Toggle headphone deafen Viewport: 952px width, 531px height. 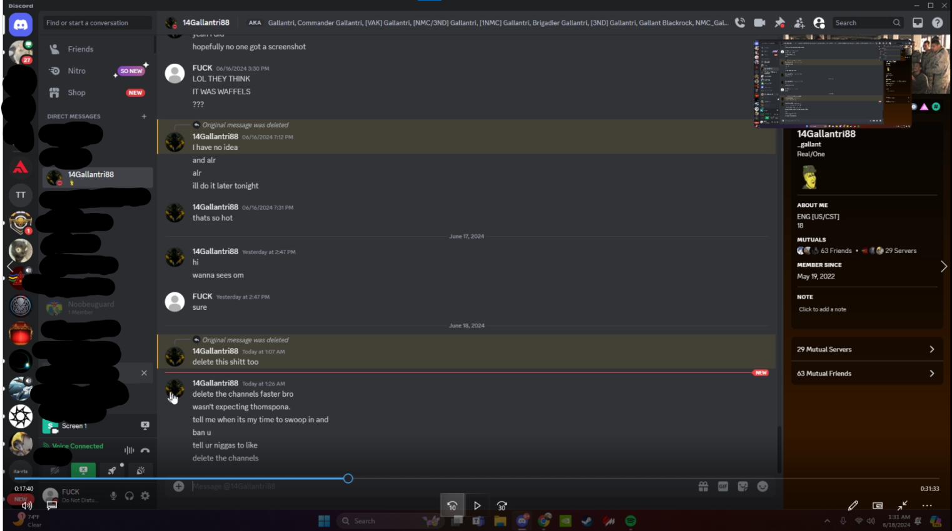pyautogui.click(x=129, y=496)
